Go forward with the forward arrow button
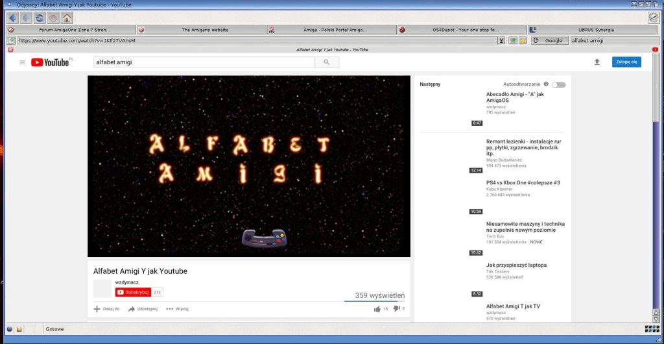Image resolution: width=664 pixels, height=344 pixels. click(x=26, y=18)
